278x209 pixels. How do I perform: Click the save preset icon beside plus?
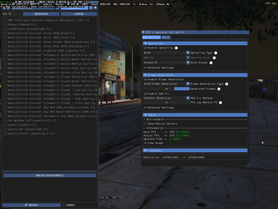[x=91, y=8]
